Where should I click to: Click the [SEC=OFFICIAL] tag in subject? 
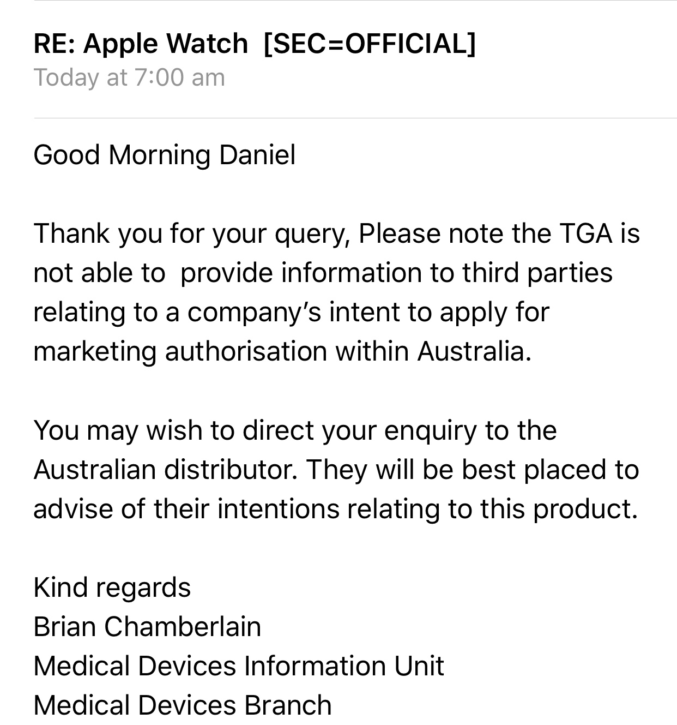370,44
